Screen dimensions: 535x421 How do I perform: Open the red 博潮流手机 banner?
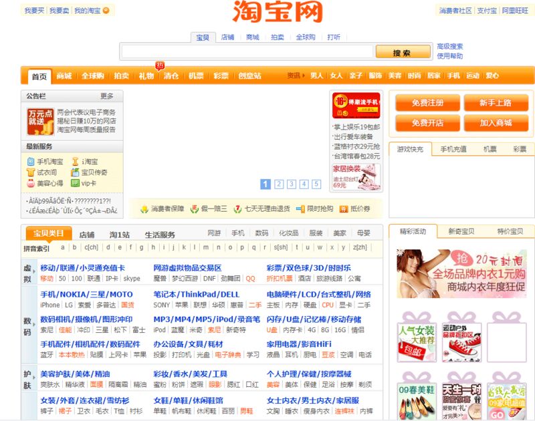tap(356, 106)
